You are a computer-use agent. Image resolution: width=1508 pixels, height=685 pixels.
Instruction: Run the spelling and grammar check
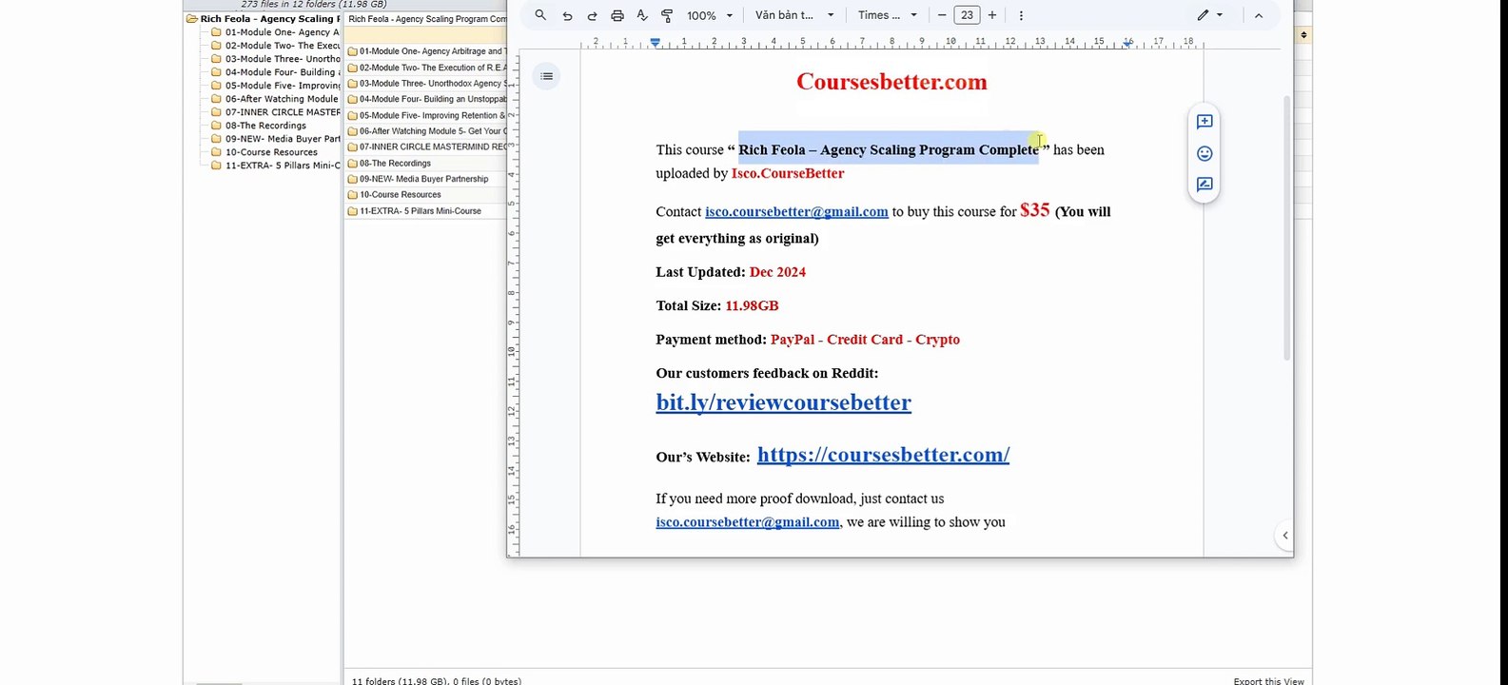(x=642, y=15)
